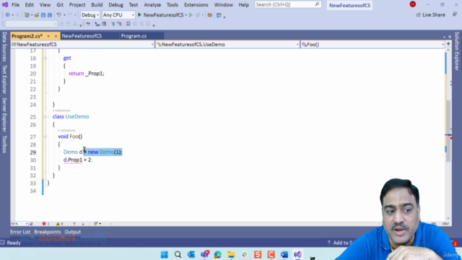This screenshot has height=260, width=462.
Task: Open the Foo() member dropdown
Action: pos(372,45)
